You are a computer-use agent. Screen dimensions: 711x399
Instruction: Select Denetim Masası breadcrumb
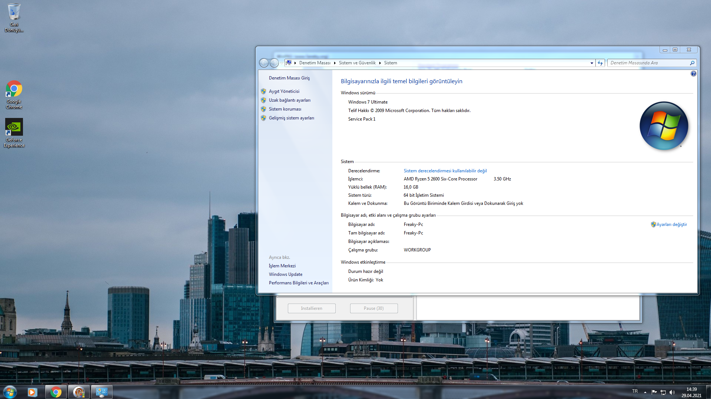click(x=315, y=63)
